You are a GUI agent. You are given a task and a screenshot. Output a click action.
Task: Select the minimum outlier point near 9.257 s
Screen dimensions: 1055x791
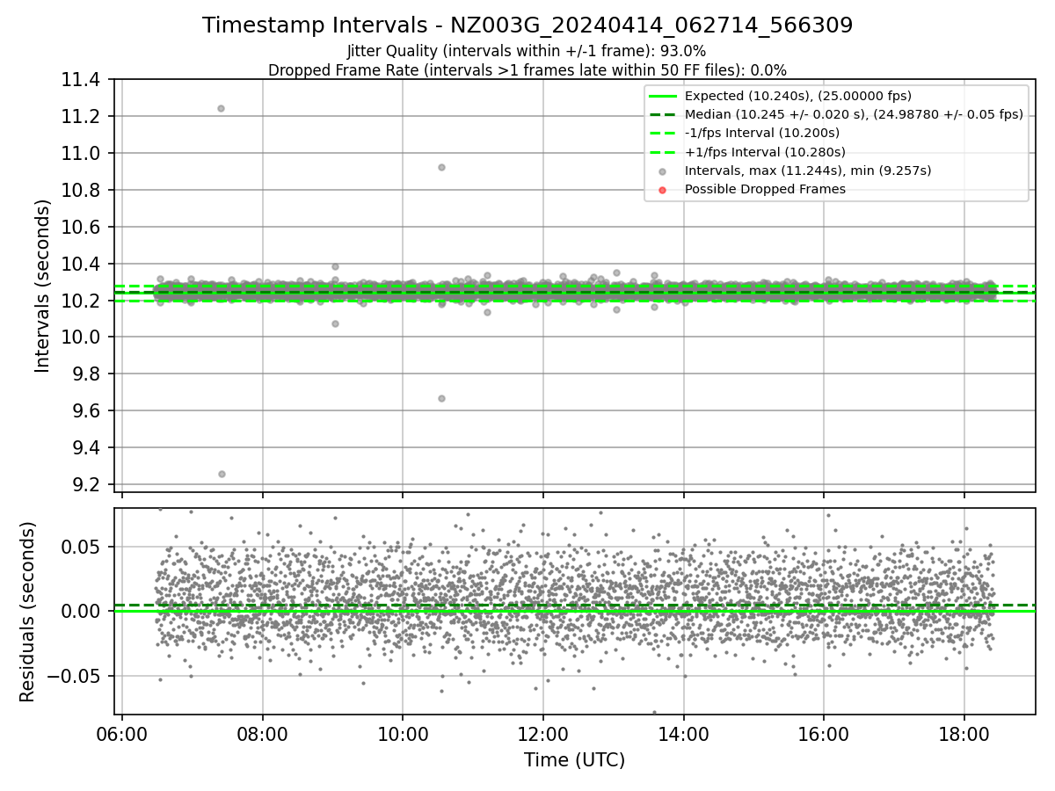(222, 474)
